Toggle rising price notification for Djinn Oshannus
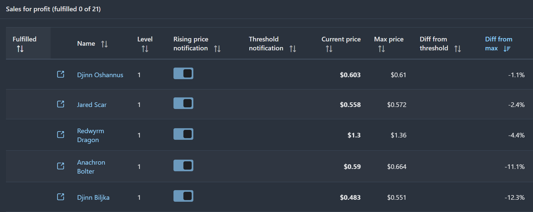The image size is (533, 212). 183,74
